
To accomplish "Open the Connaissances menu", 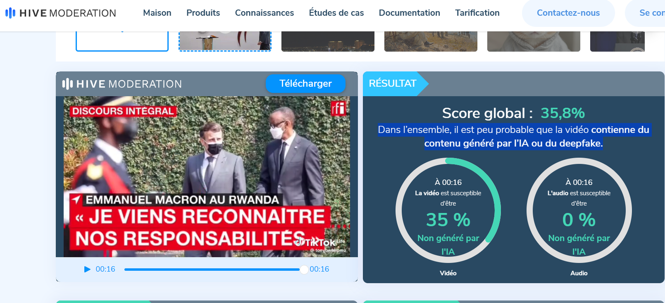I will 264,13.
